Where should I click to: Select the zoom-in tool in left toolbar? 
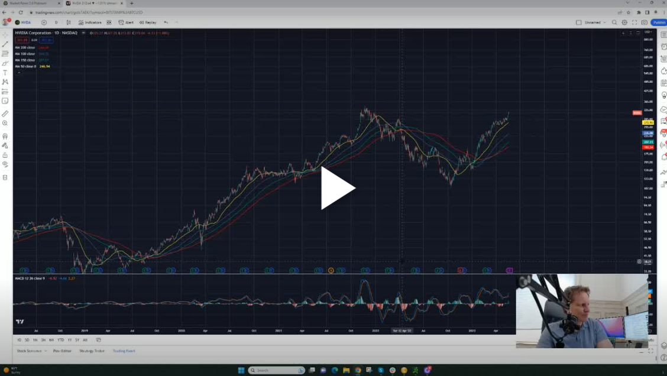click(x=5, y=123)
